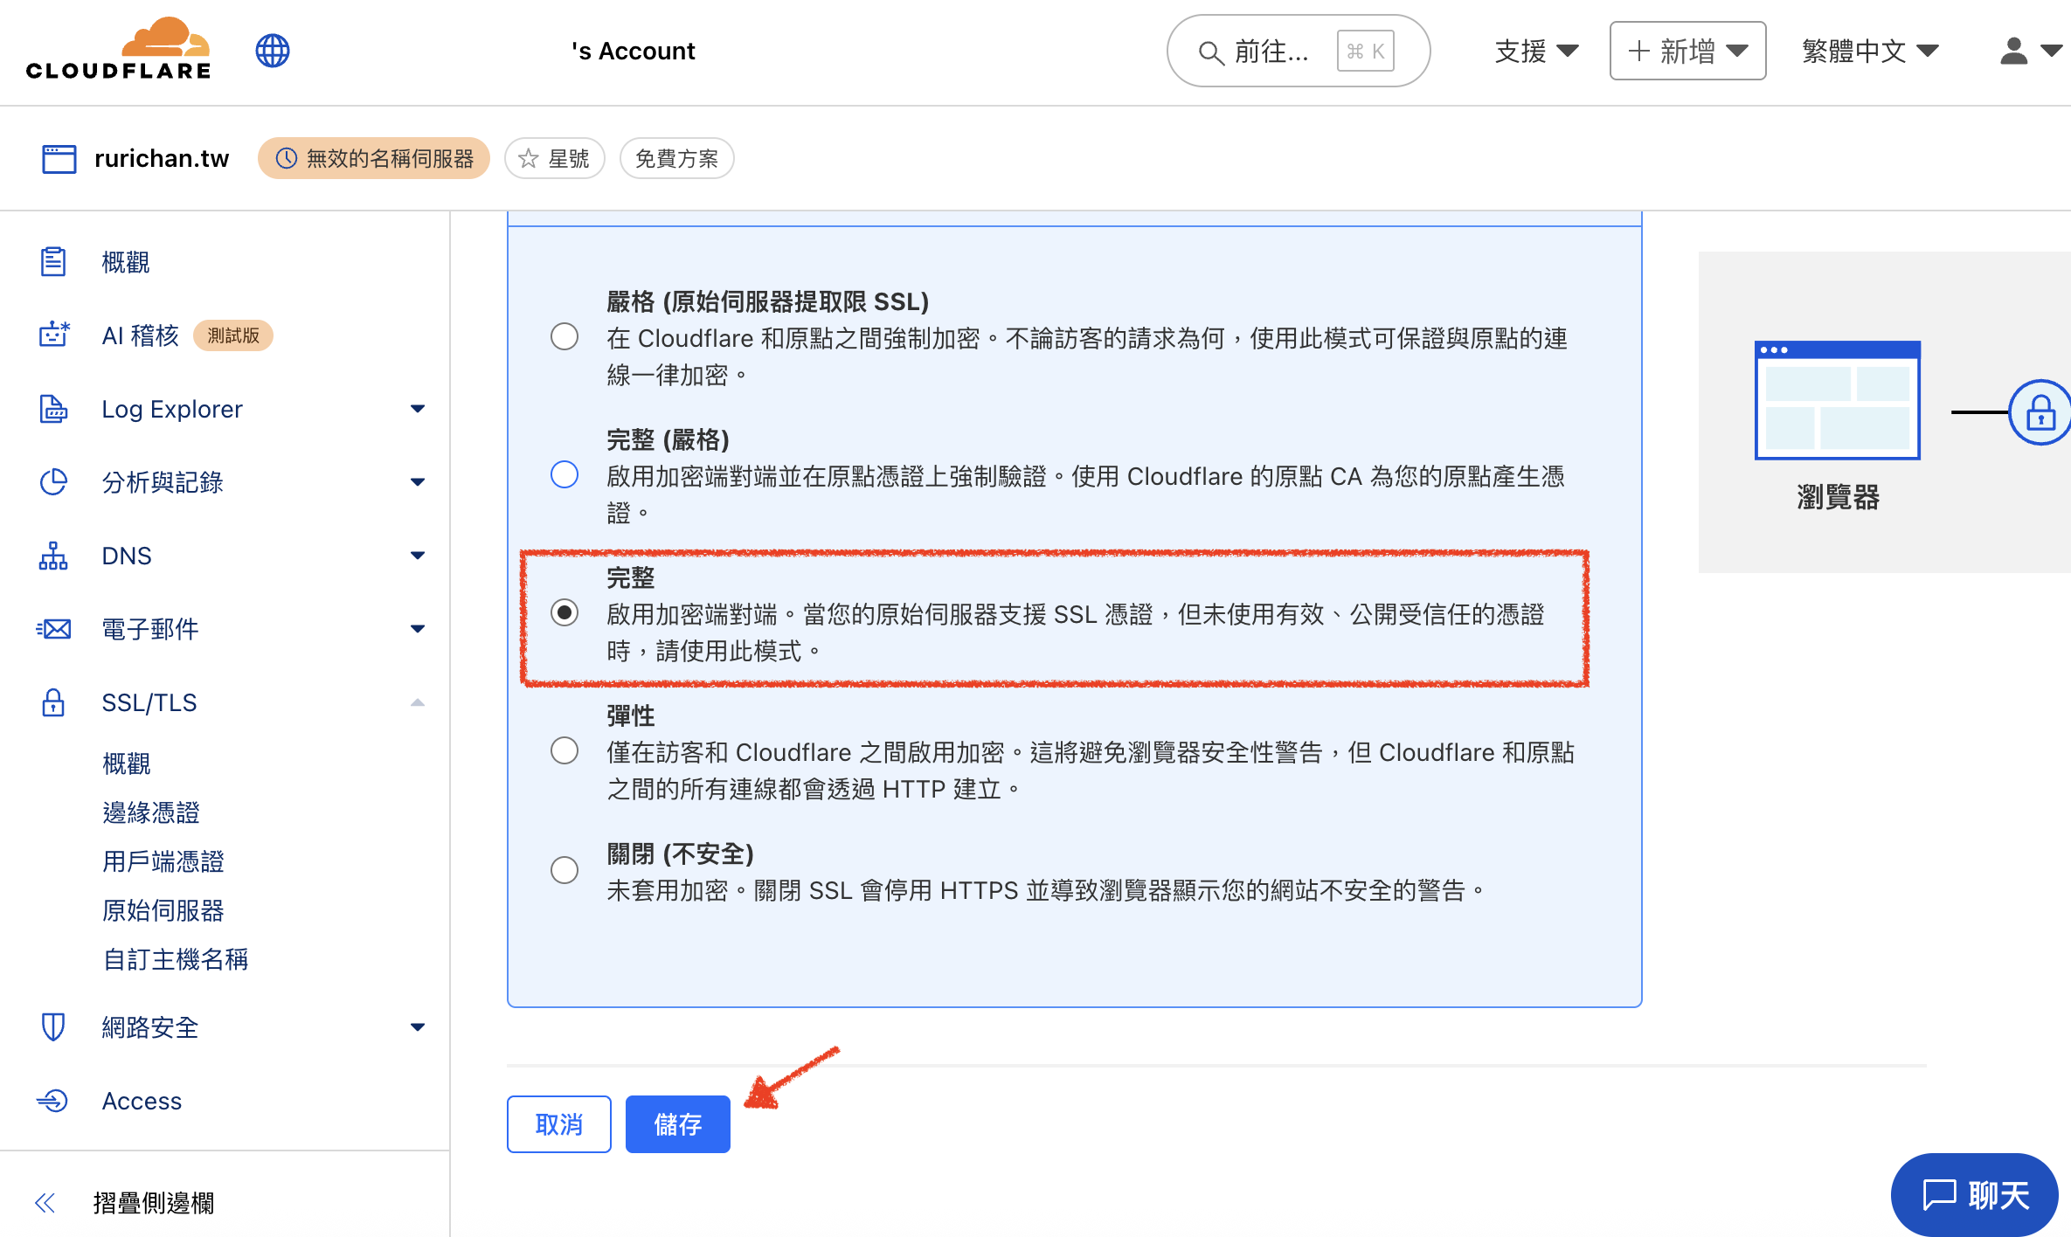Screen dimensions: 2071x1237
Task: Expand the Log Explorer arrow
Action: pyautogui.click(x=418, y=409)
